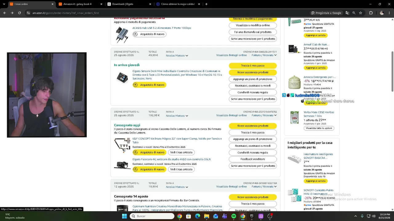The width and height of the screenshot is (394, 221).
Task: Click 'Acquistalo di nuovo' for Stream Deck Mini
Action: tap(149, 85)
